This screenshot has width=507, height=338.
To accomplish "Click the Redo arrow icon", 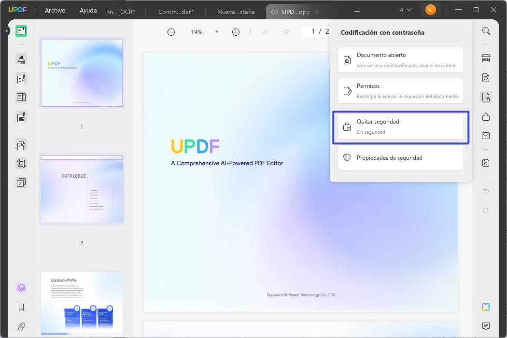I will click(486, 210).
